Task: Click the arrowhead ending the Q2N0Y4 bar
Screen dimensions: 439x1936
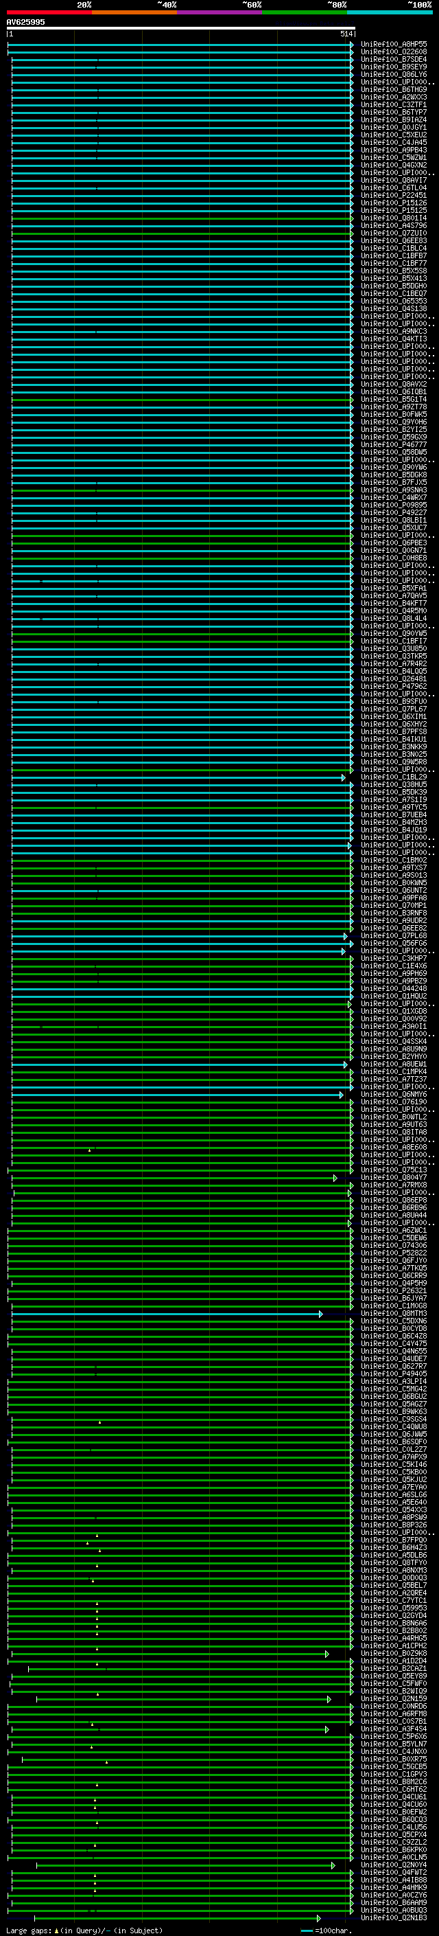Action: pos(334,1865)
